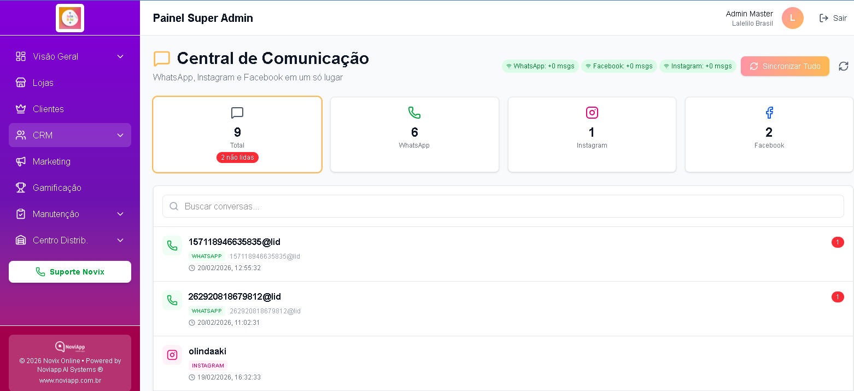The height and width of the screenshot is (391, 854).
Task: Select Clientes from the sidebar menu
Action: pyautogui.click(x=70, y=109)
